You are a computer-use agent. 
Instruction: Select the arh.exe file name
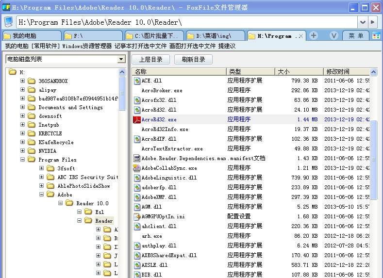coord(151,236)
